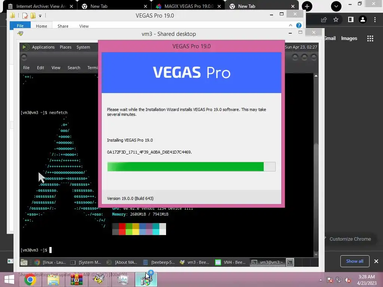The height and width of the screenshot is (287, 383).
Task: Click the New Folder icon in Explorer title bar
Action: coord(33,16)
